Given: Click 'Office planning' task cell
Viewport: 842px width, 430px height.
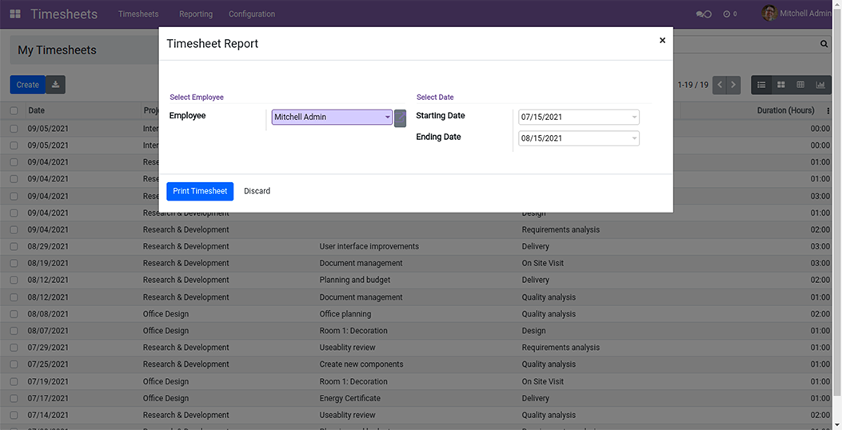Looking at the screenshot, I should 345,314.
